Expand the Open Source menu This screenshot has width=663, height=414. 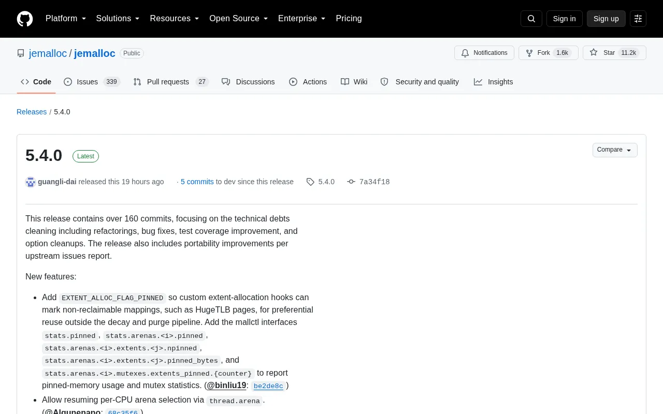pos(239,19)
